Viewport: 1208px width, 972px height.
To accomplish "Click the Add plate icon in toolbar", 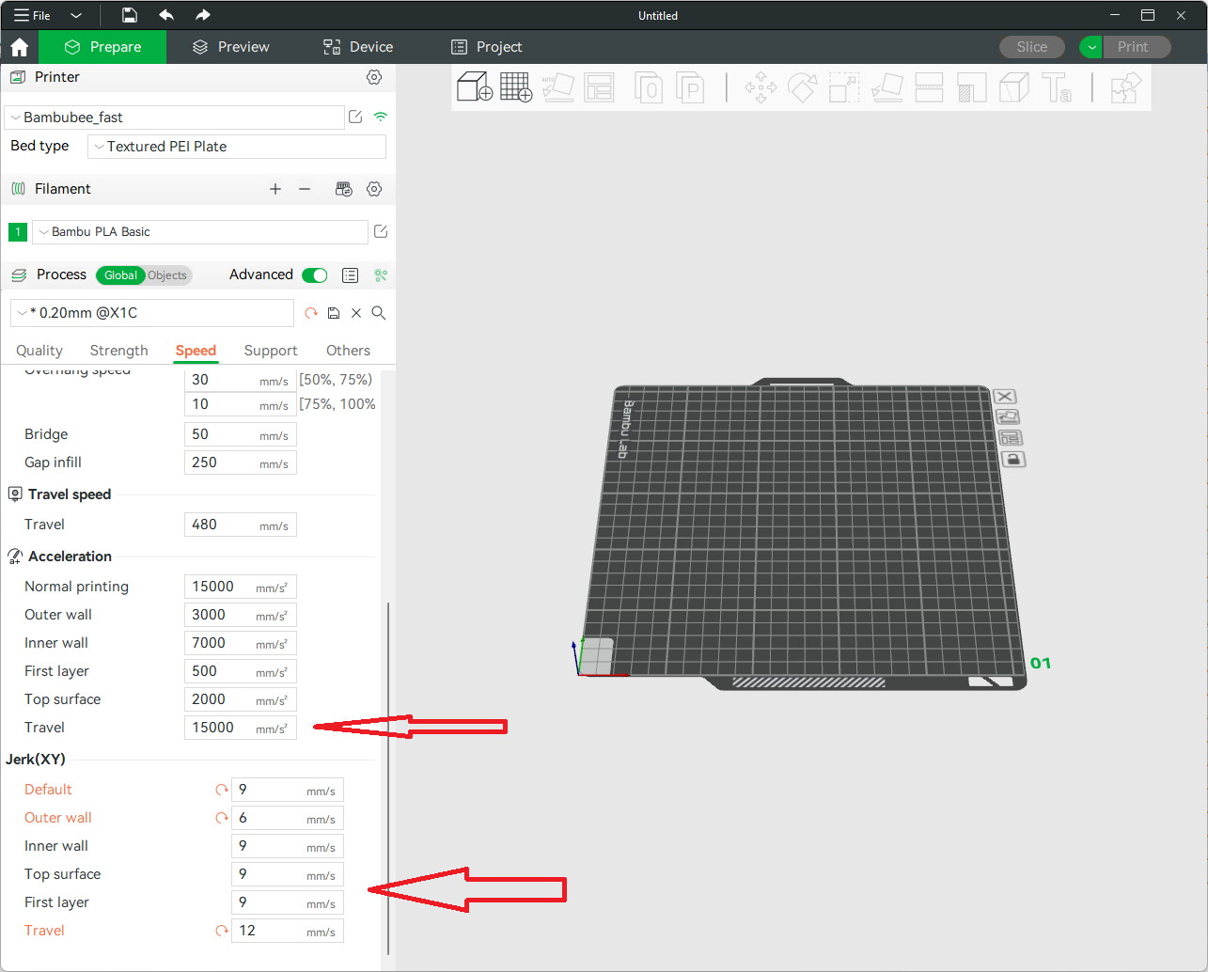I will click(x=516, y=87).
